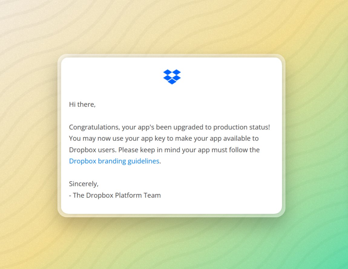The height and width of the screenshot is (269, 348).
Task: Click the "Sincerely," closing text
Action: [x=84, y=184]
